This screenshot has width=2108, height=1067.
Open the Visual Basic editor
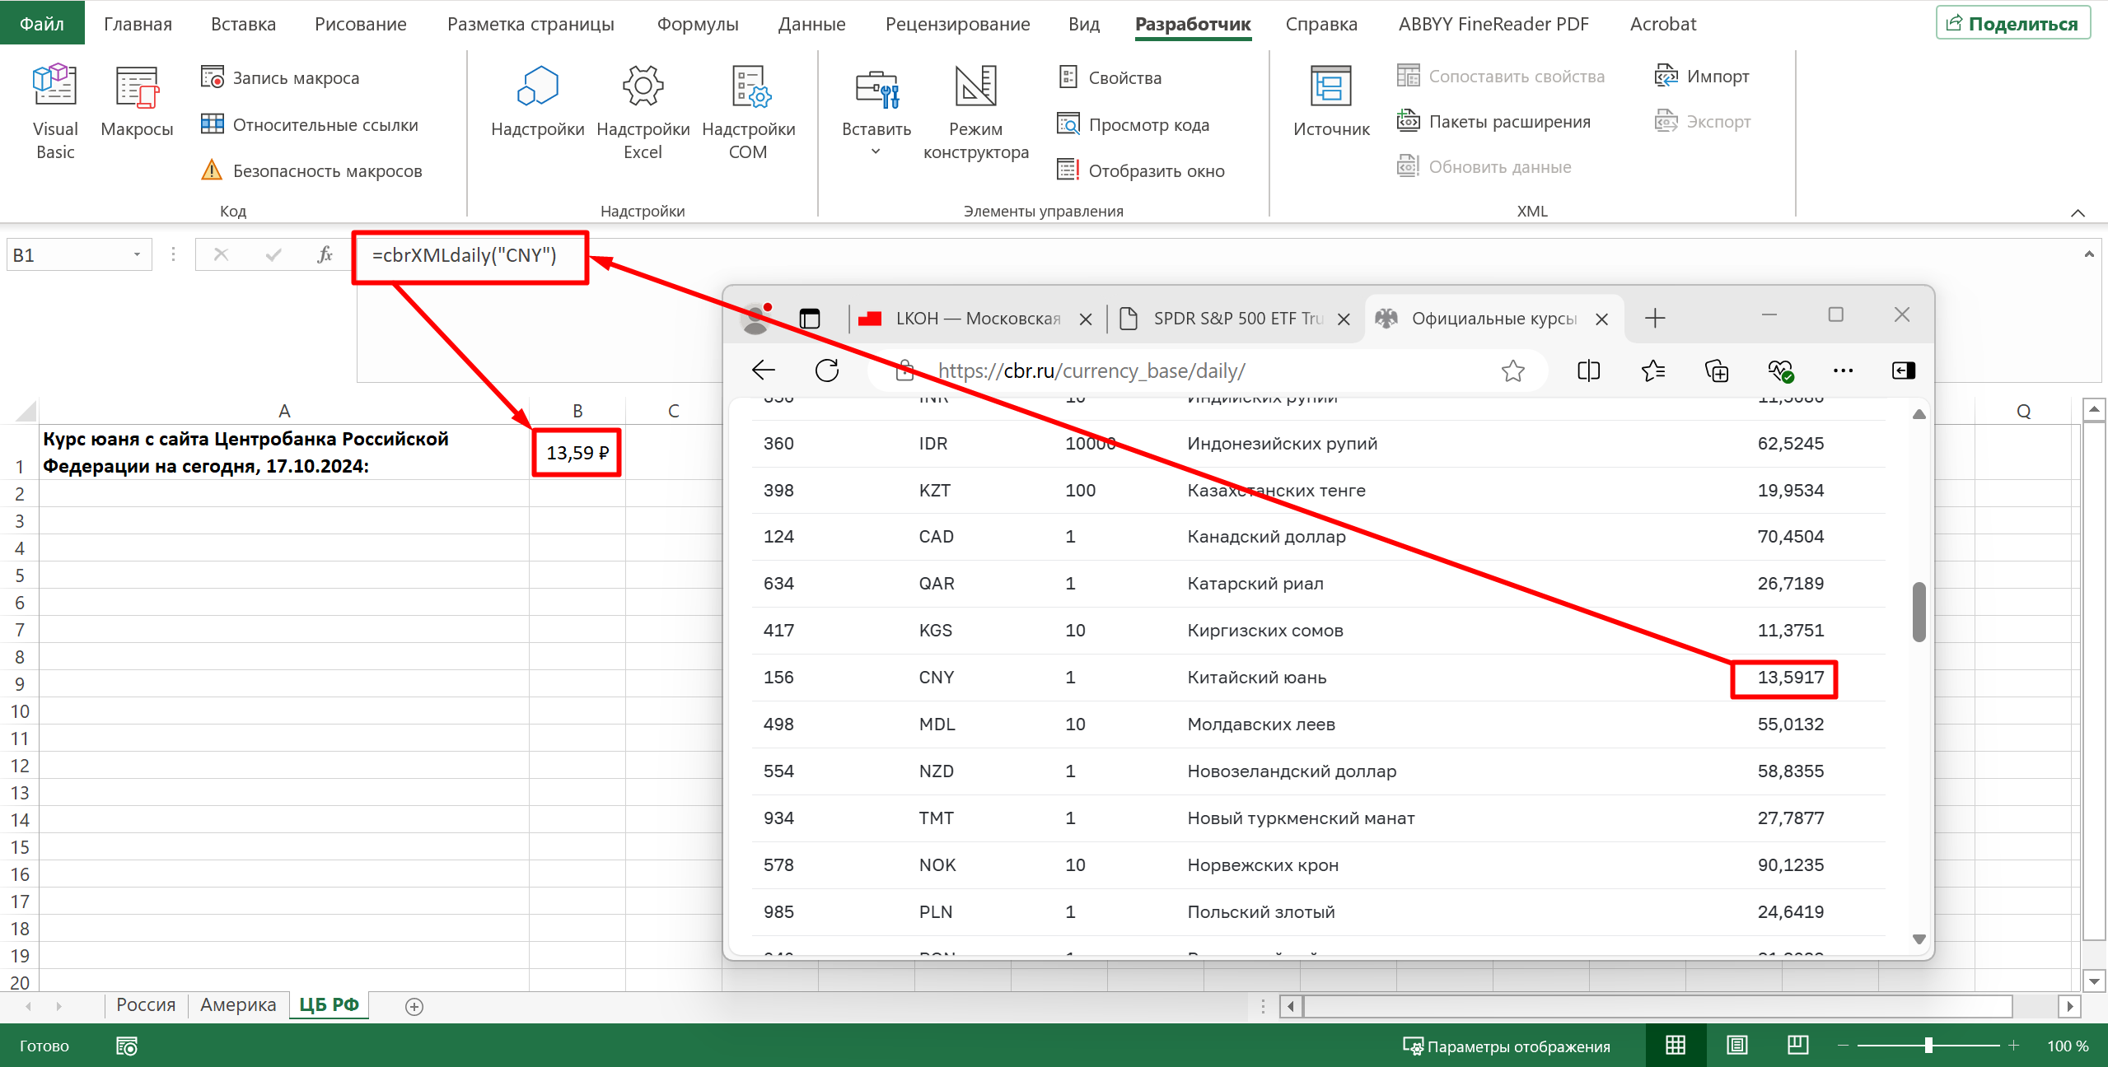coord(55,112)
